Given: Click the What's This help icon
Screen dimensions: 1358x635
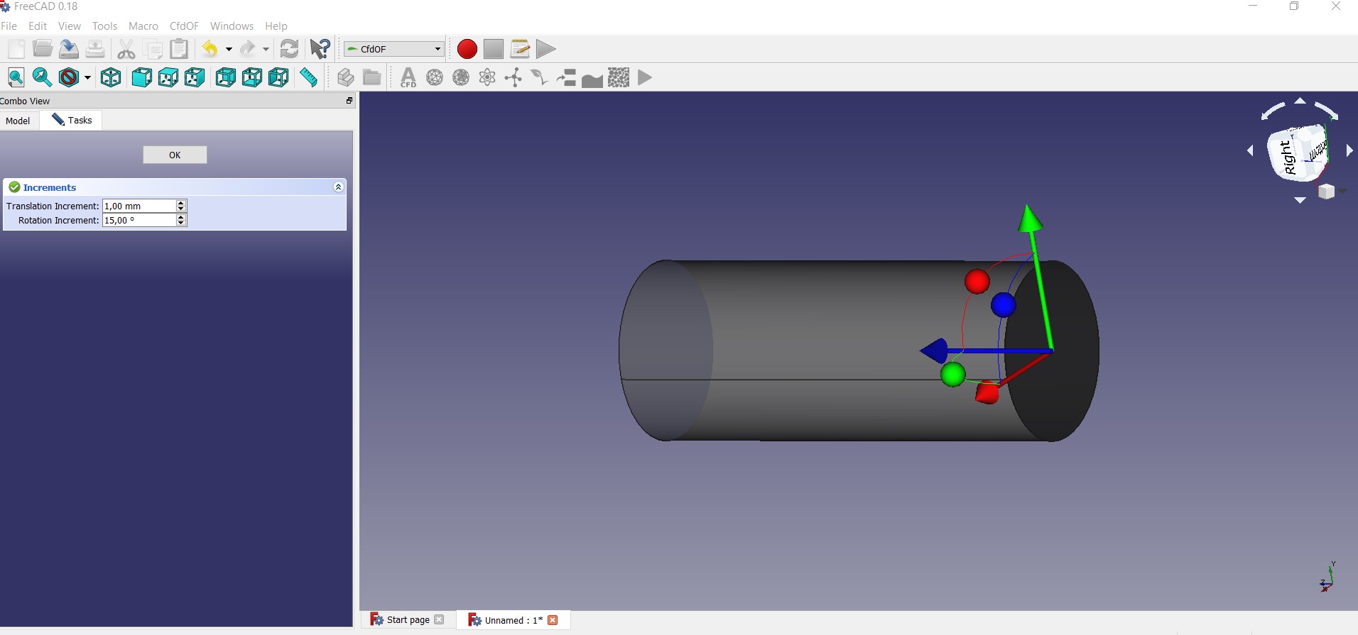Looking at the screenshot, I should click(320, 49).
